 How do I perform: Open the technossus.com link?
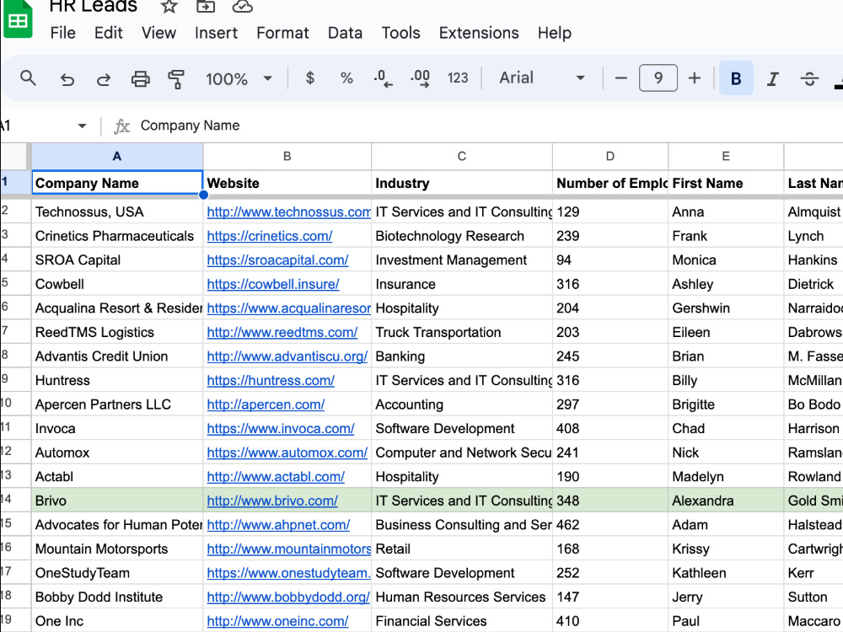tap(288, 212)
